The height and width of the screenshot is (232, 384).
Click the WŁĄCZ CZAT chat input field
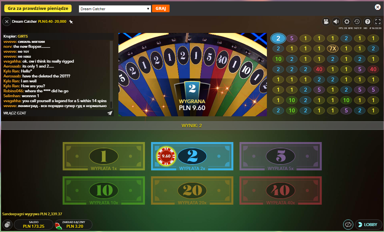pyautogui.click(x=54, y=113)
